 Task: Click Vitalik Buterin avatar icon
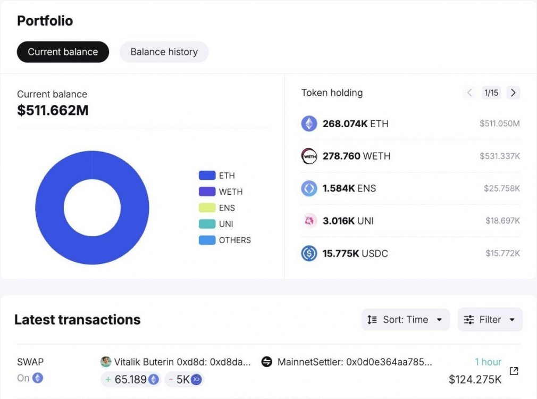point(106,362)
